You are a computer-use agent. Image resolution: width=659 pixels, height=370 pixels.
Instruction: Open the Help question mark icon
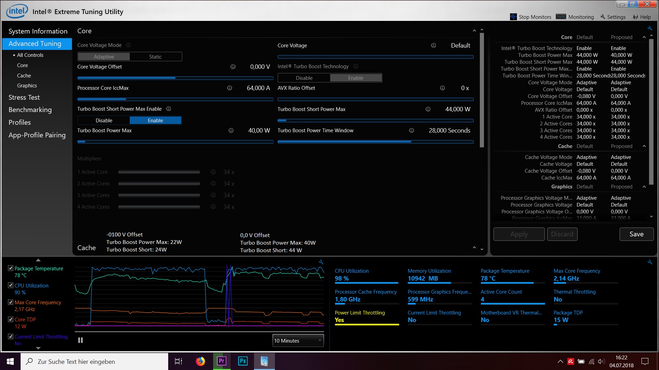(635, 17)
